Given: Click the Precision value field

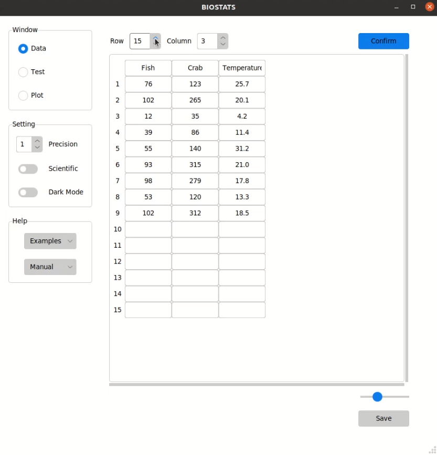Looking at the screenshot, I should click(x=24, y=144).
